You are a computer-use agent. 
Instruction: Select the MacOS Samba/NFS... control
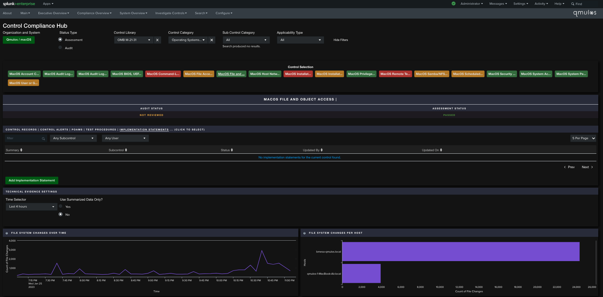[x=432, y=74]
